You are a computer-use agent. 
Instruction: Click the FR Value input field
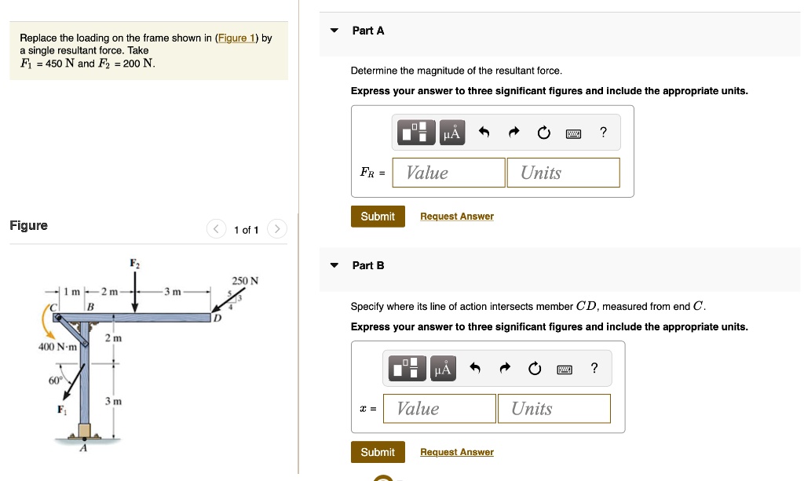(448, 172)
